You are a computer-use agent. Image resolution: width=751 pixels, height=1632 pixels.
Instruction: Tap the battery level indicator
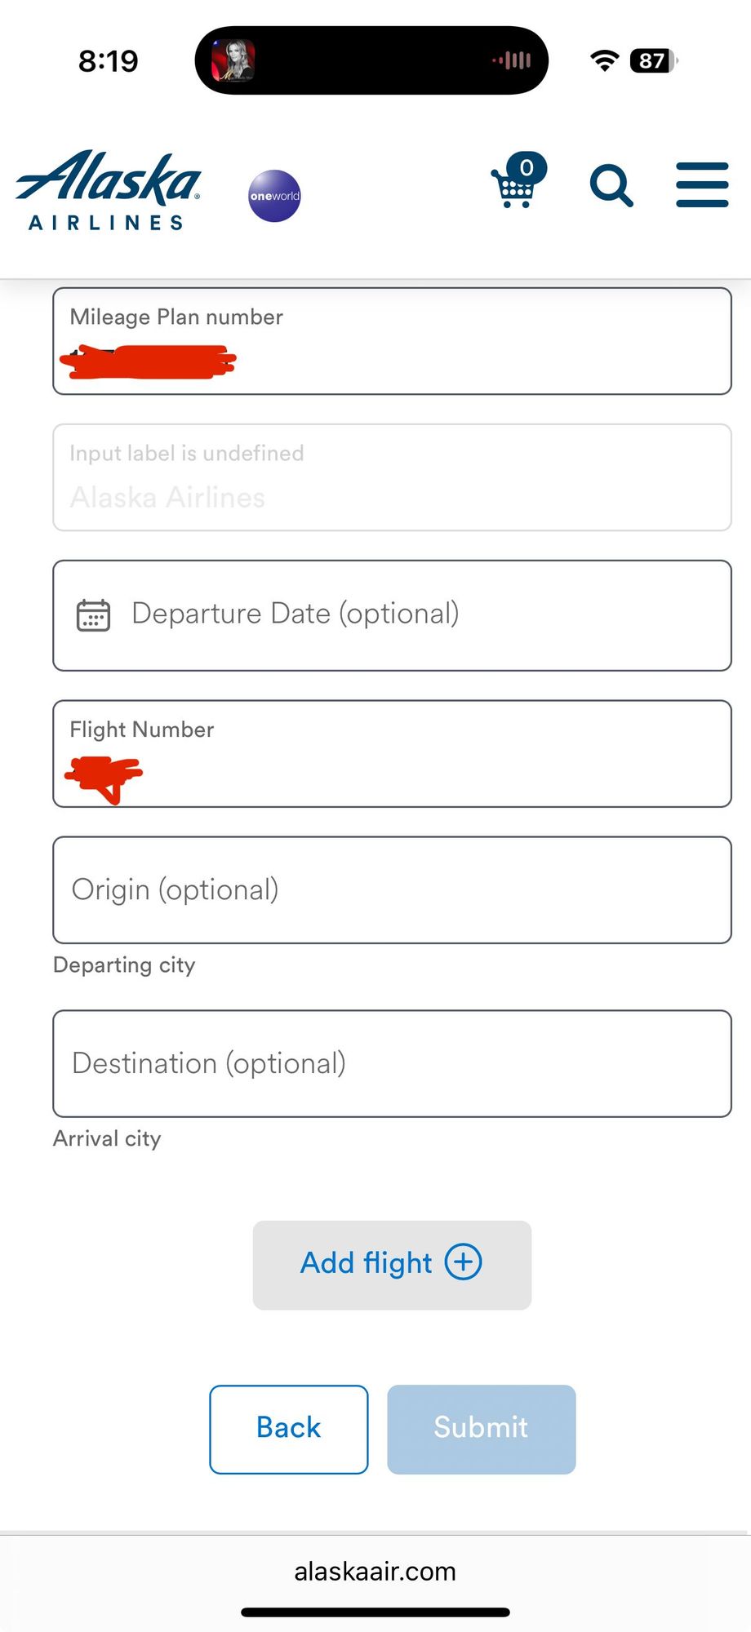(653, 60)
